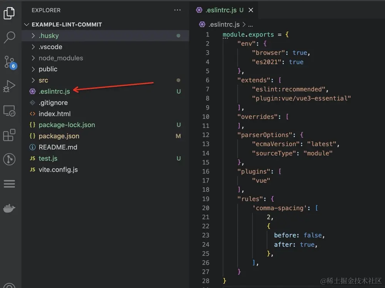The width and height of the screenshot is (385, 288).
Task: Click .eslintrc.js in the breadcrumb
Action: (224, 24)
